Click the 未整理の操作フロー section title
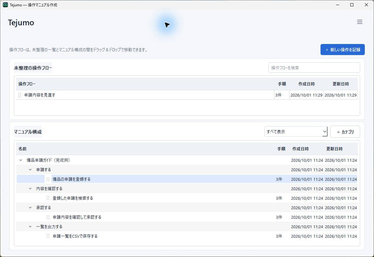Screen dimensions: 374x257 (33, 68)
